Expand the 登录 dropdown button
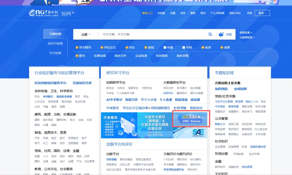Image resolution: width=292 pixels, height=175 pixels. click(262, 13)
